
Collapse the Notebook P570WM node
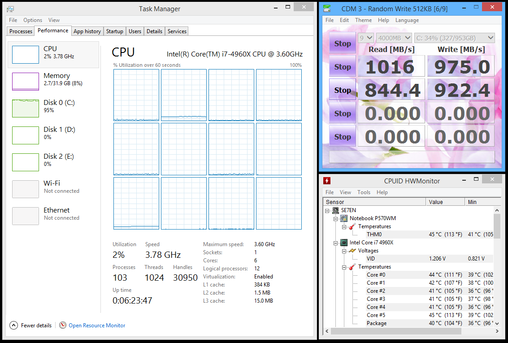336,219
